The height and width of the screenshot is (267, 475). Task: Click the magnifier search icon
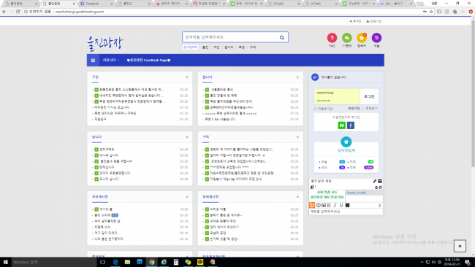[x=282, y=37]
